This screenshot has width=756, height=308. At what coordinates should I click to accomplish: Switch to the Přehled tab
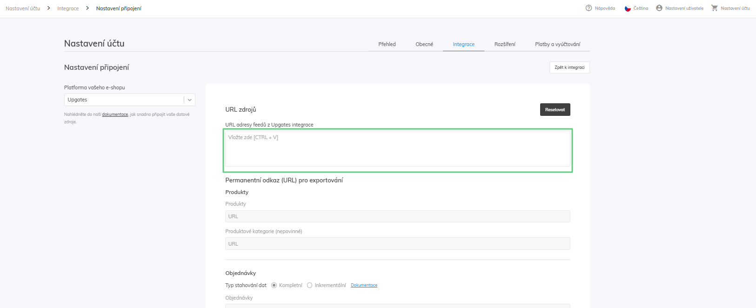(x=387, y=44)
